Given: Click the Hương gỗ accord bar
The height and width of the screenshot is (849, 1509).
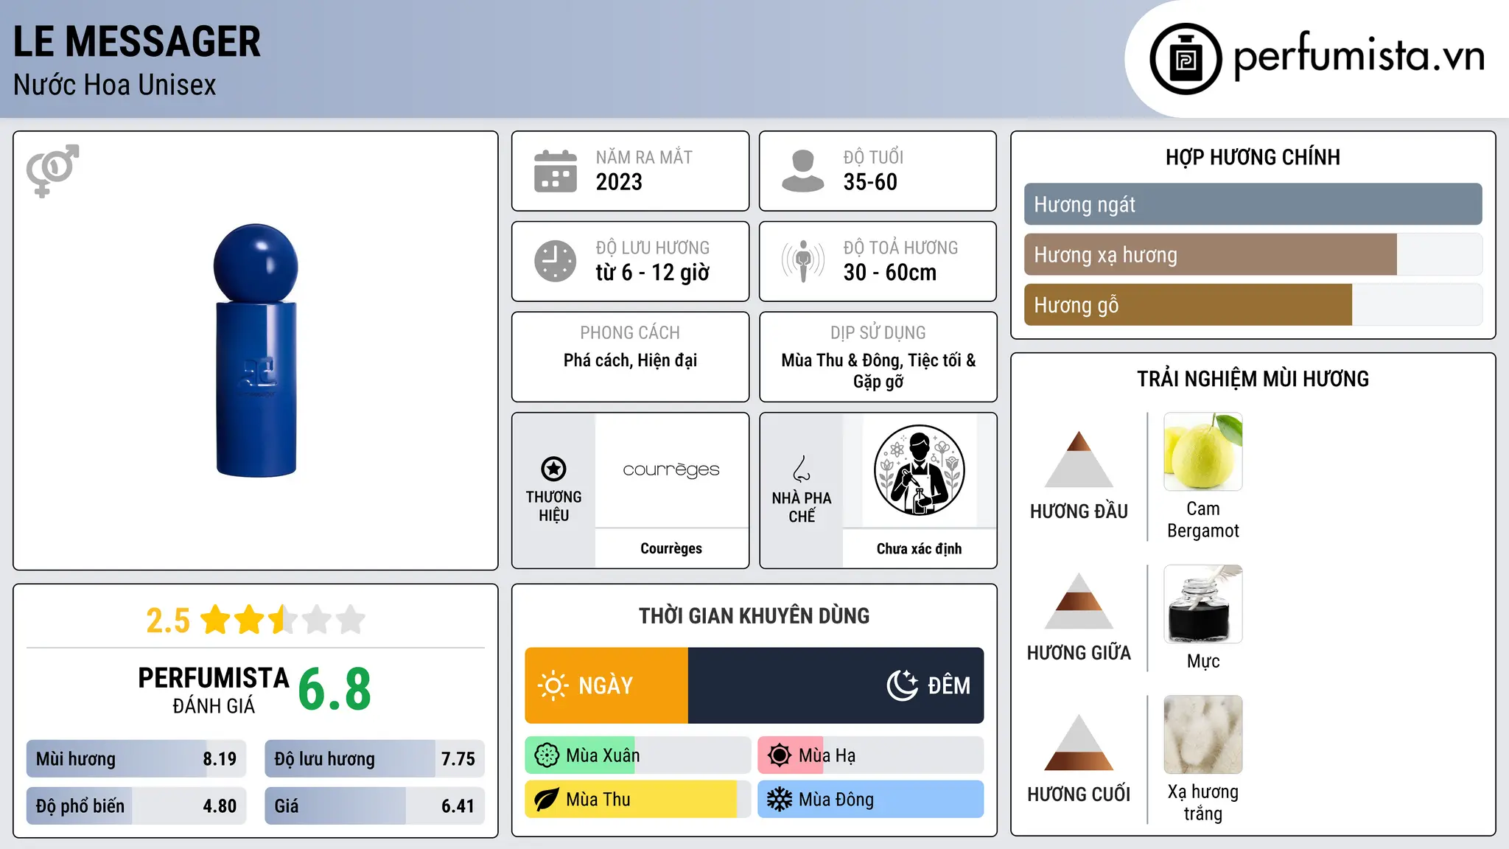Looking at the screenshot, I should 1253,304.
